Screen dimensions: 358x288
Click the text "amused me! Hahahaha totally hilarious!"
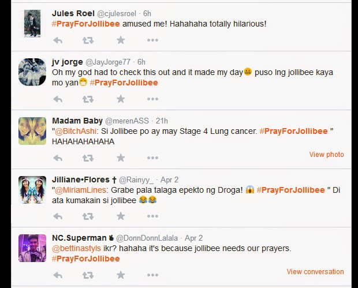tap(195, 24)
